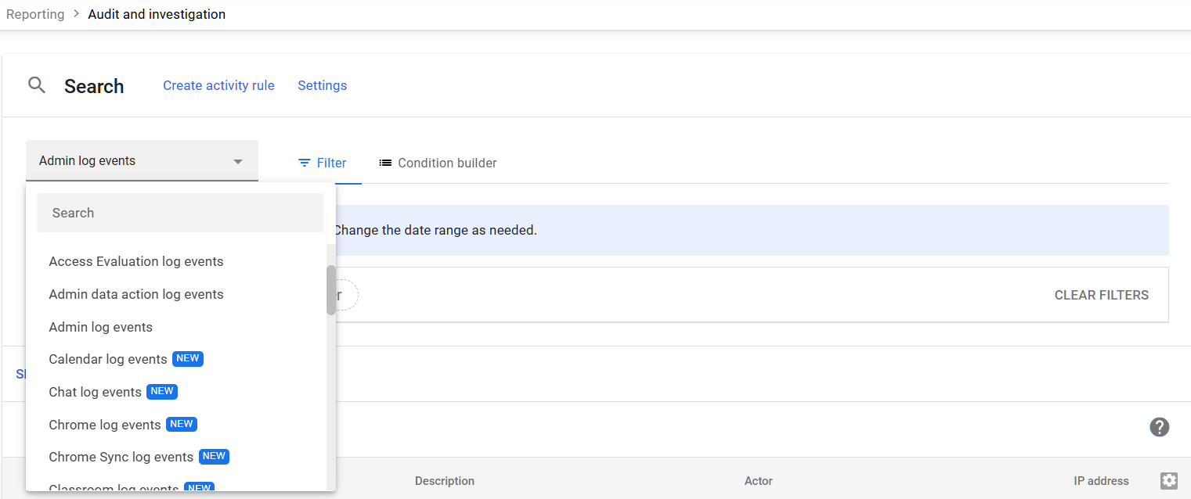The image size is (1191, 499).
Task: Switch to the Condition builder tab
Action: [446, 163]
